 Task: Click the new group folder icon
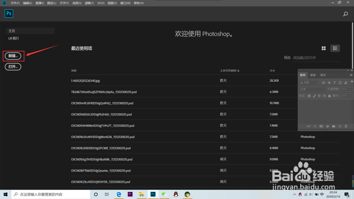(x=333, y=127)
